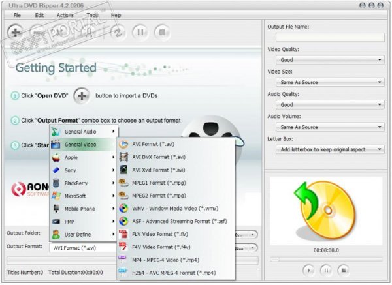Select the Mobile Phone menu label
The height and width of the screenshot is (285, 392).
[80, 209]
